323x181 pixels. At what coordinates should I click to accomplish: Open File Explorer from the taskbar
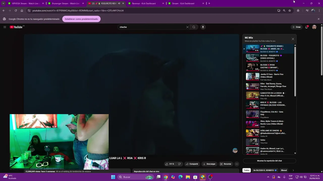coord(188,177)
